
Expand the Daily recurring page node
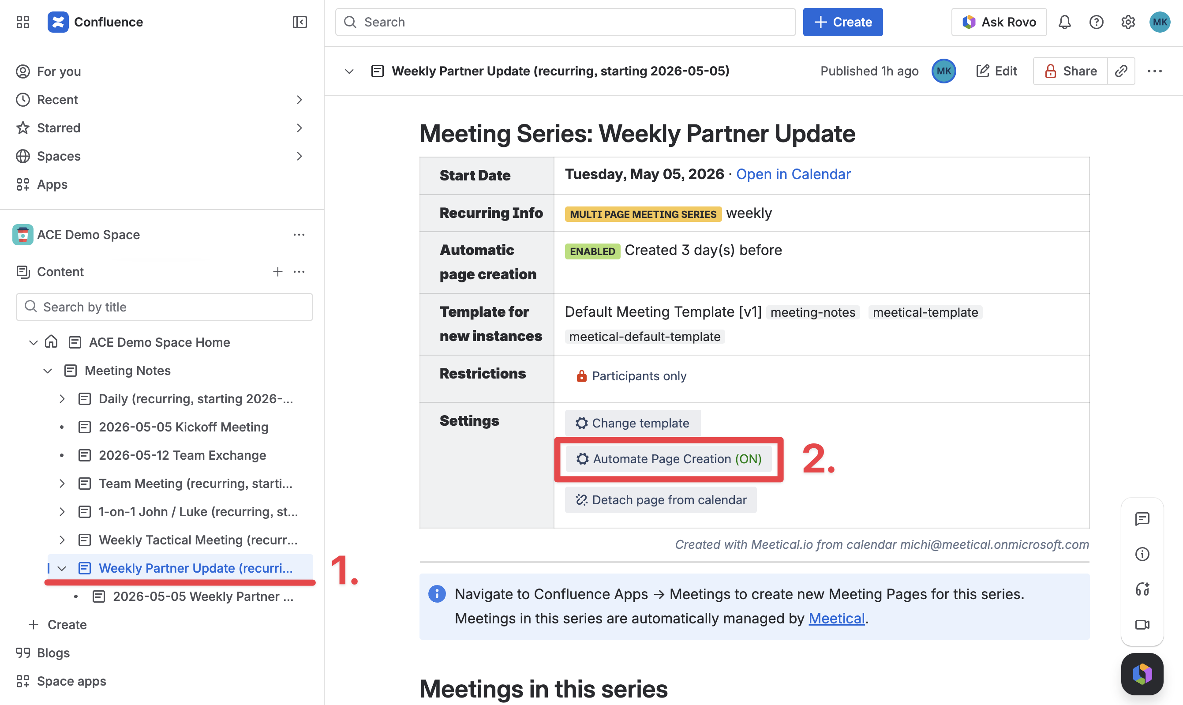[x=62, y=398]
